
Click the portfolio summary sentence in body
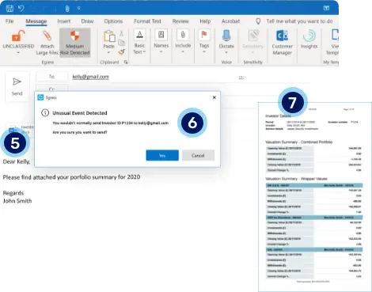pos(71,177)
